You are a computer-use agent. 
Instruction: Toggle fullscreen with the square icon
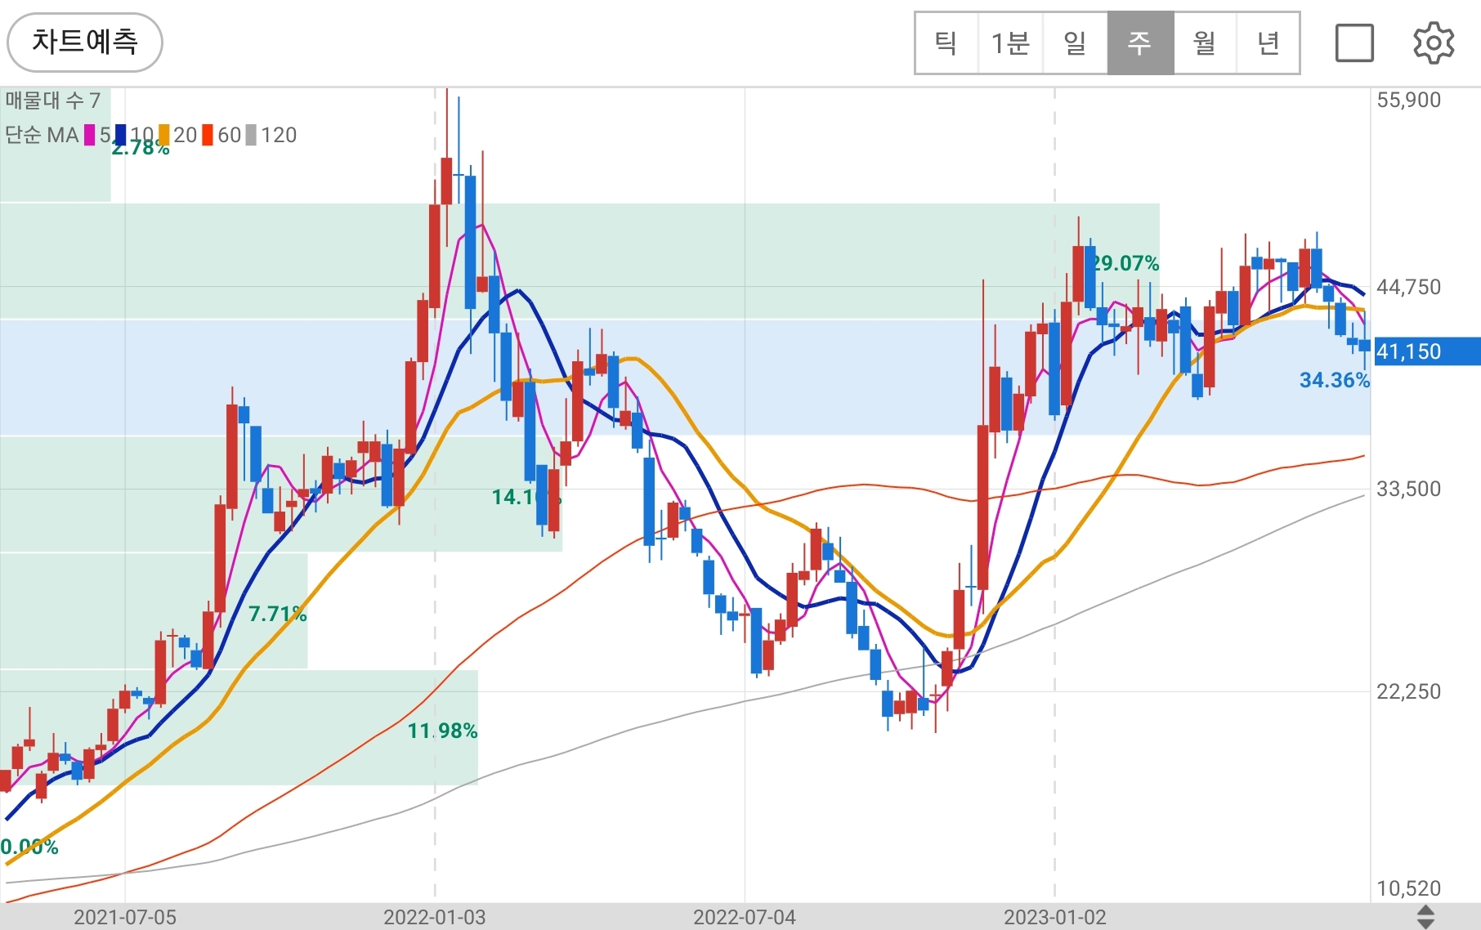click(x=1354, y=43)
